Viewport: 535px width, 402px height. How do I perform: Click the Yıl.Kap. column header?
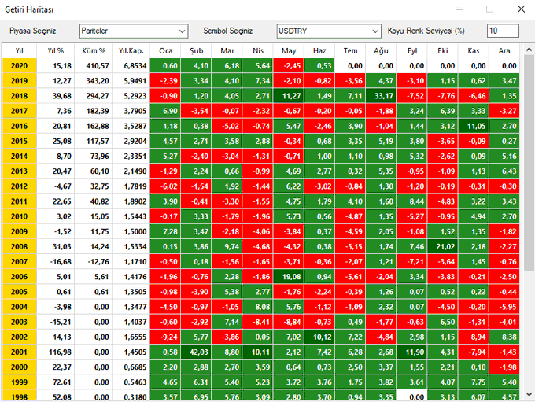click(x=131, y=51)
